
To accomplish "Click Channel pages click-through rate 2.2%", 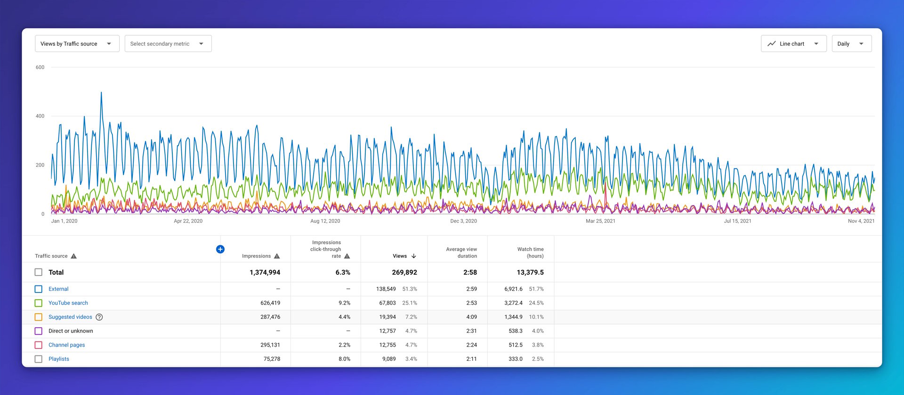I will click(345, 345).
